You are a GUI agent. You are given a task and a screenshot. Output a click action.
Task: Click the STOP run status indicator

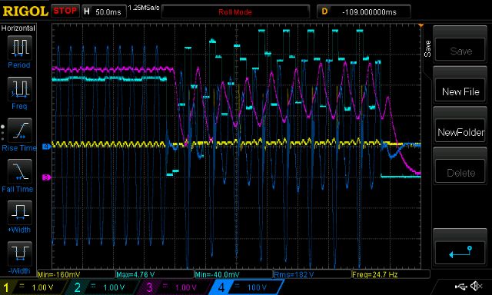coord(65,11)
